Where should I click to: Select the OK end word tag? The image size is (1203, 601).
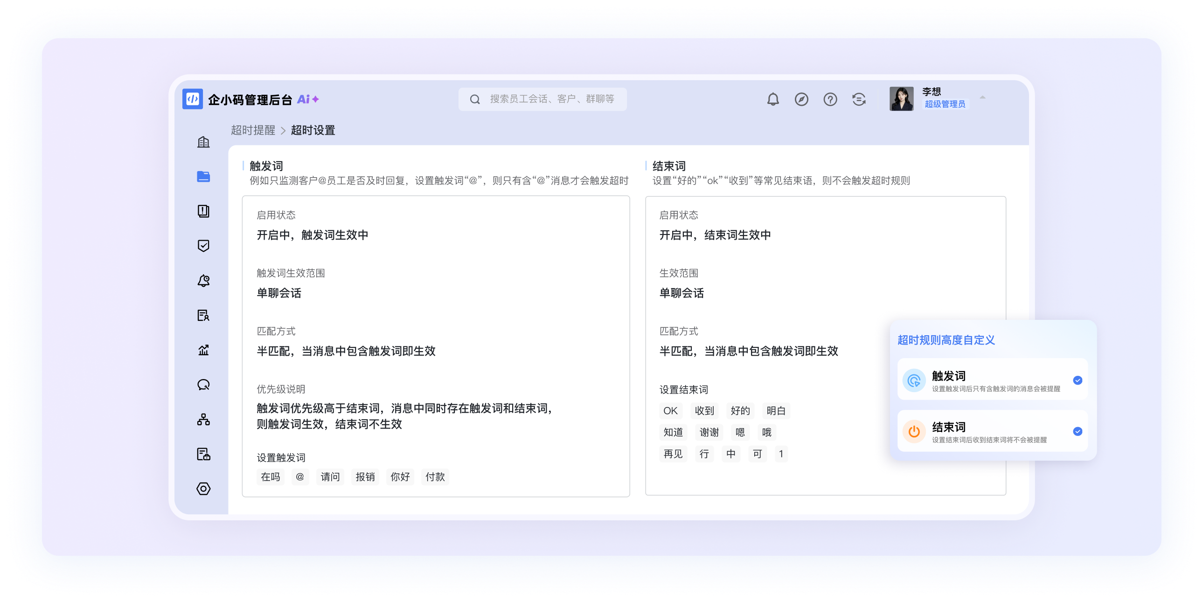tap(670, 411)
